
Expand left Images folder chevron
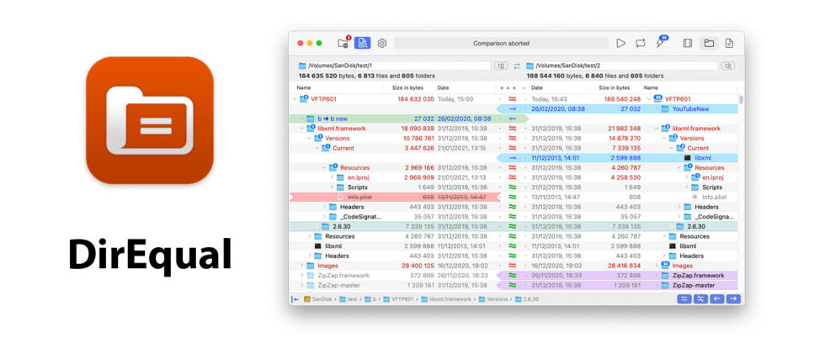302,266
